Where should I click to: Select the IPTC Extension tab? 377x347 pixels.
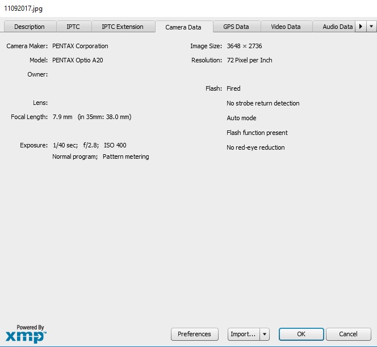pos(122,27)
